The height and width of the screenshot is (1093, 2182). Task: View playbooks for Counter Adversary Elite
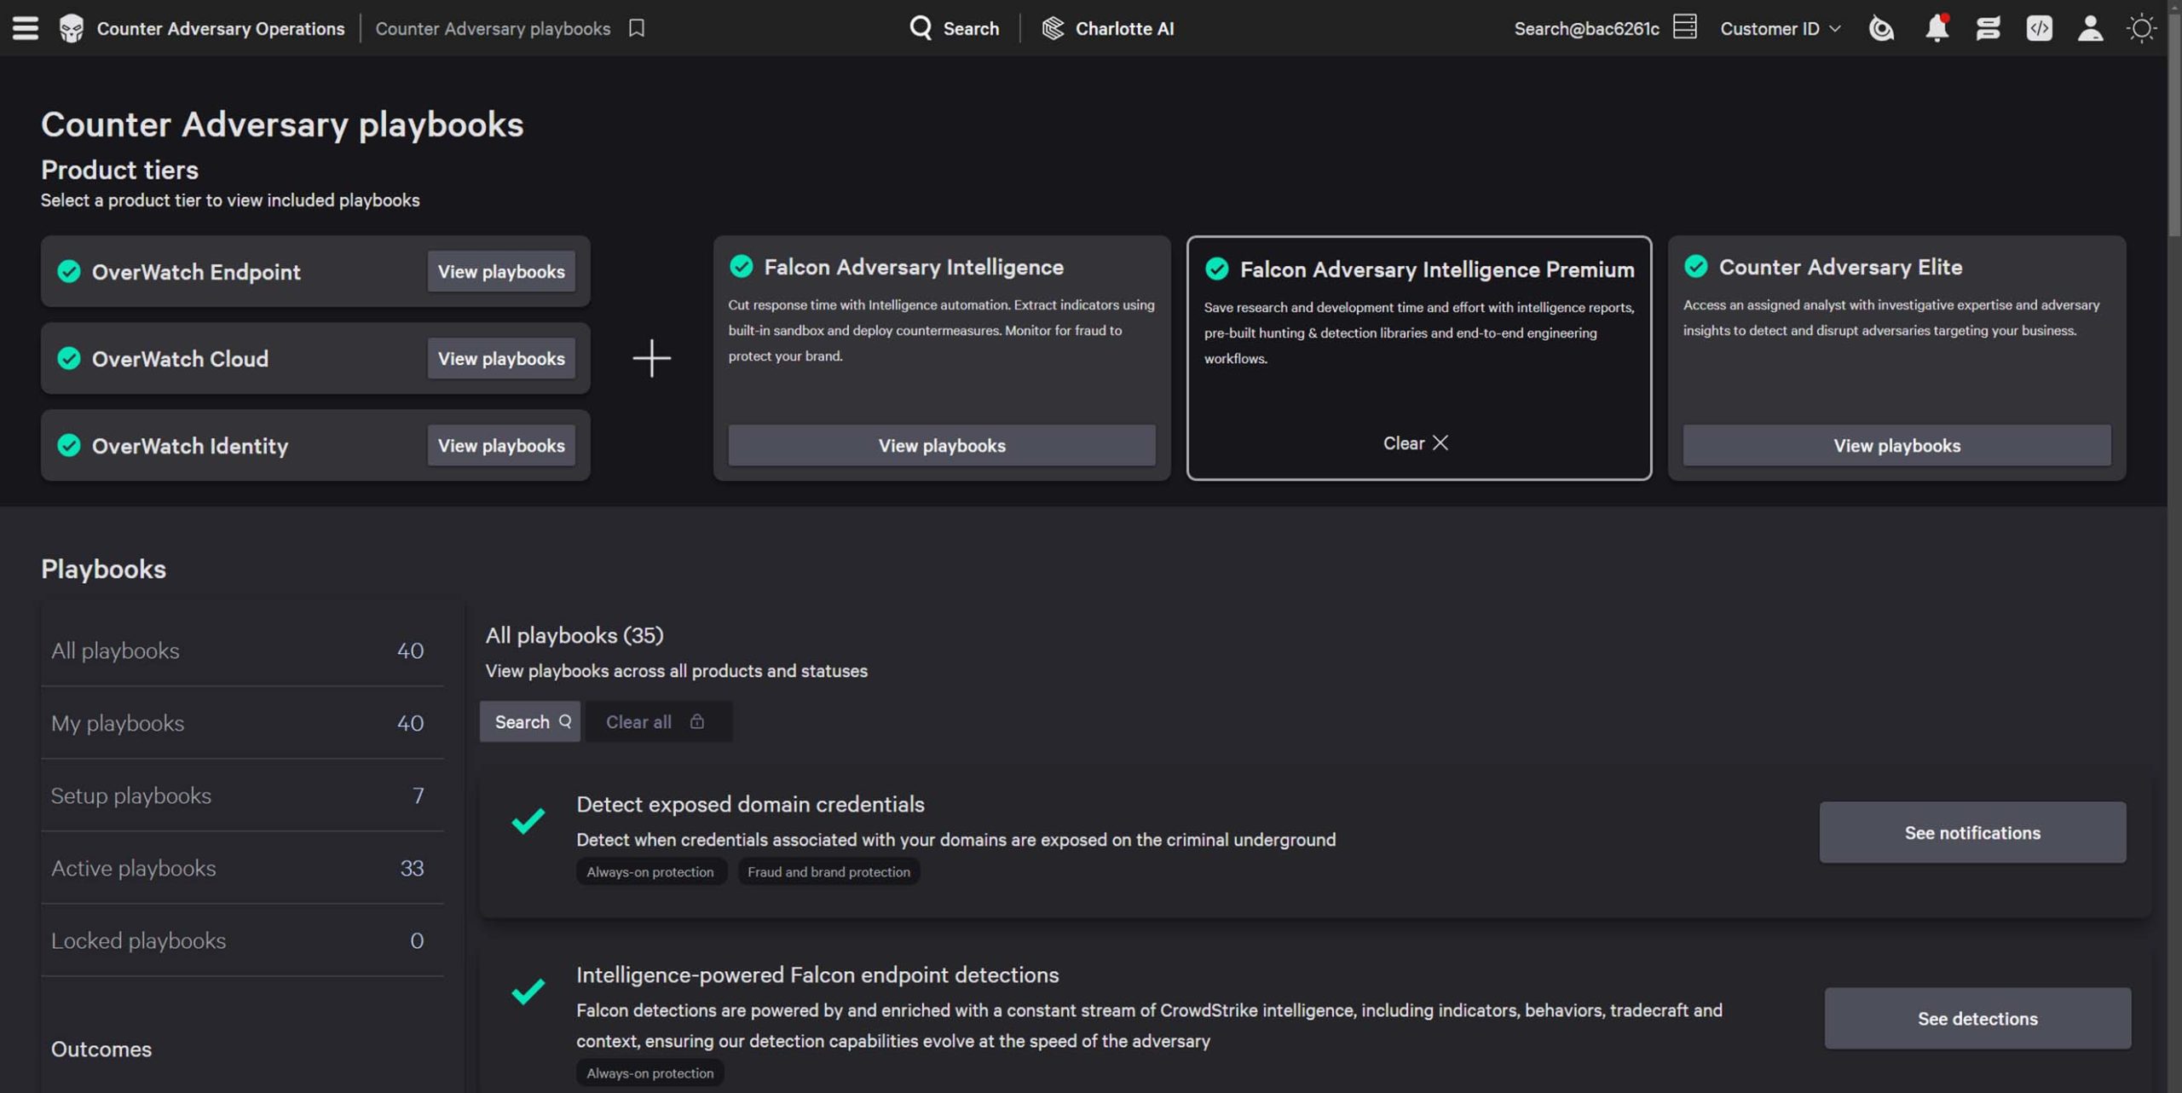[x=1896, y=446]
